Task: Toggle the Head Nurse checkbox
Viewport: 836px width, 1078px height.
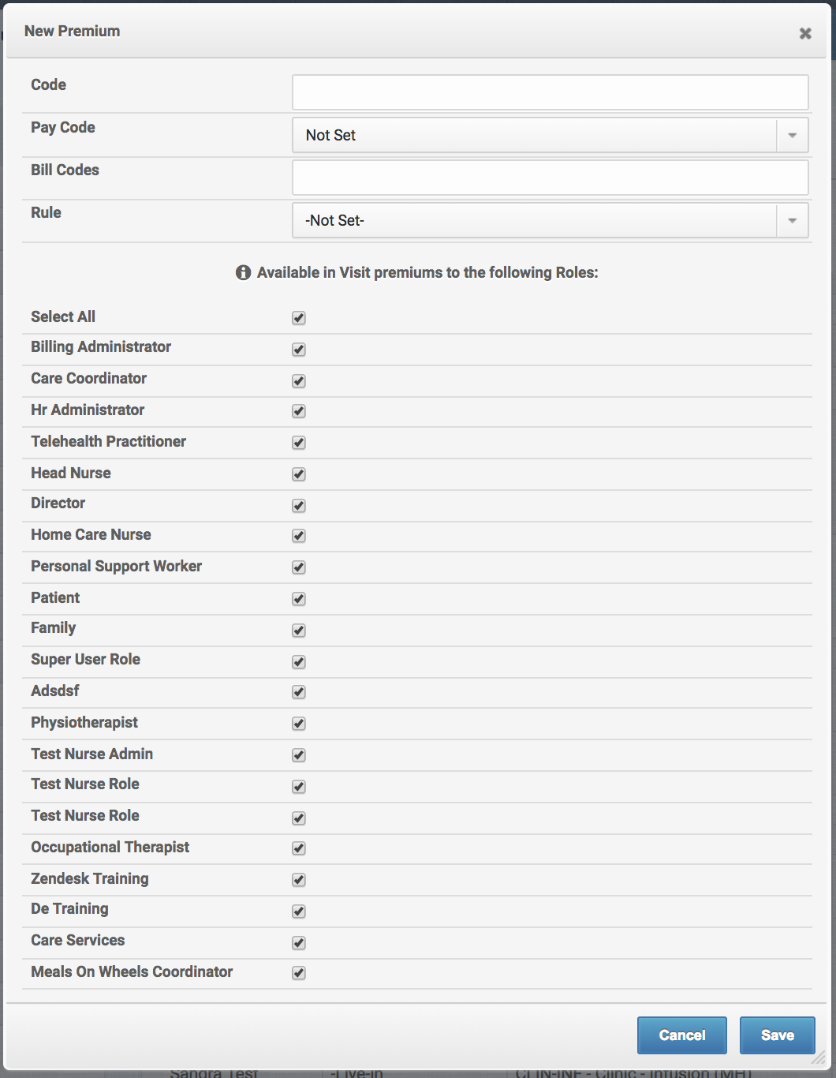Action: pyautogui.click(x=299, y=474)
